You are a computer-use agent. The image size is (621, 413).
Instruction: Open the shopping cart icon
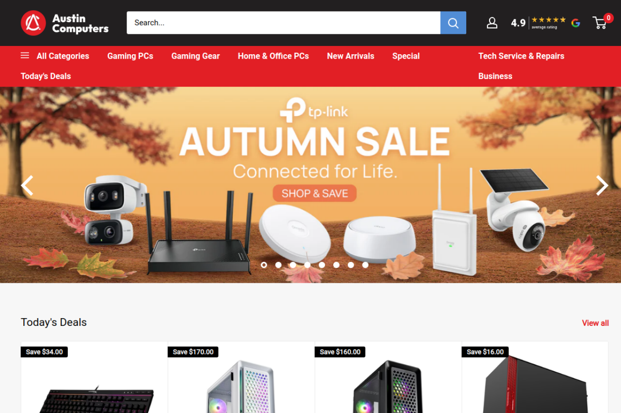(600, 23)
